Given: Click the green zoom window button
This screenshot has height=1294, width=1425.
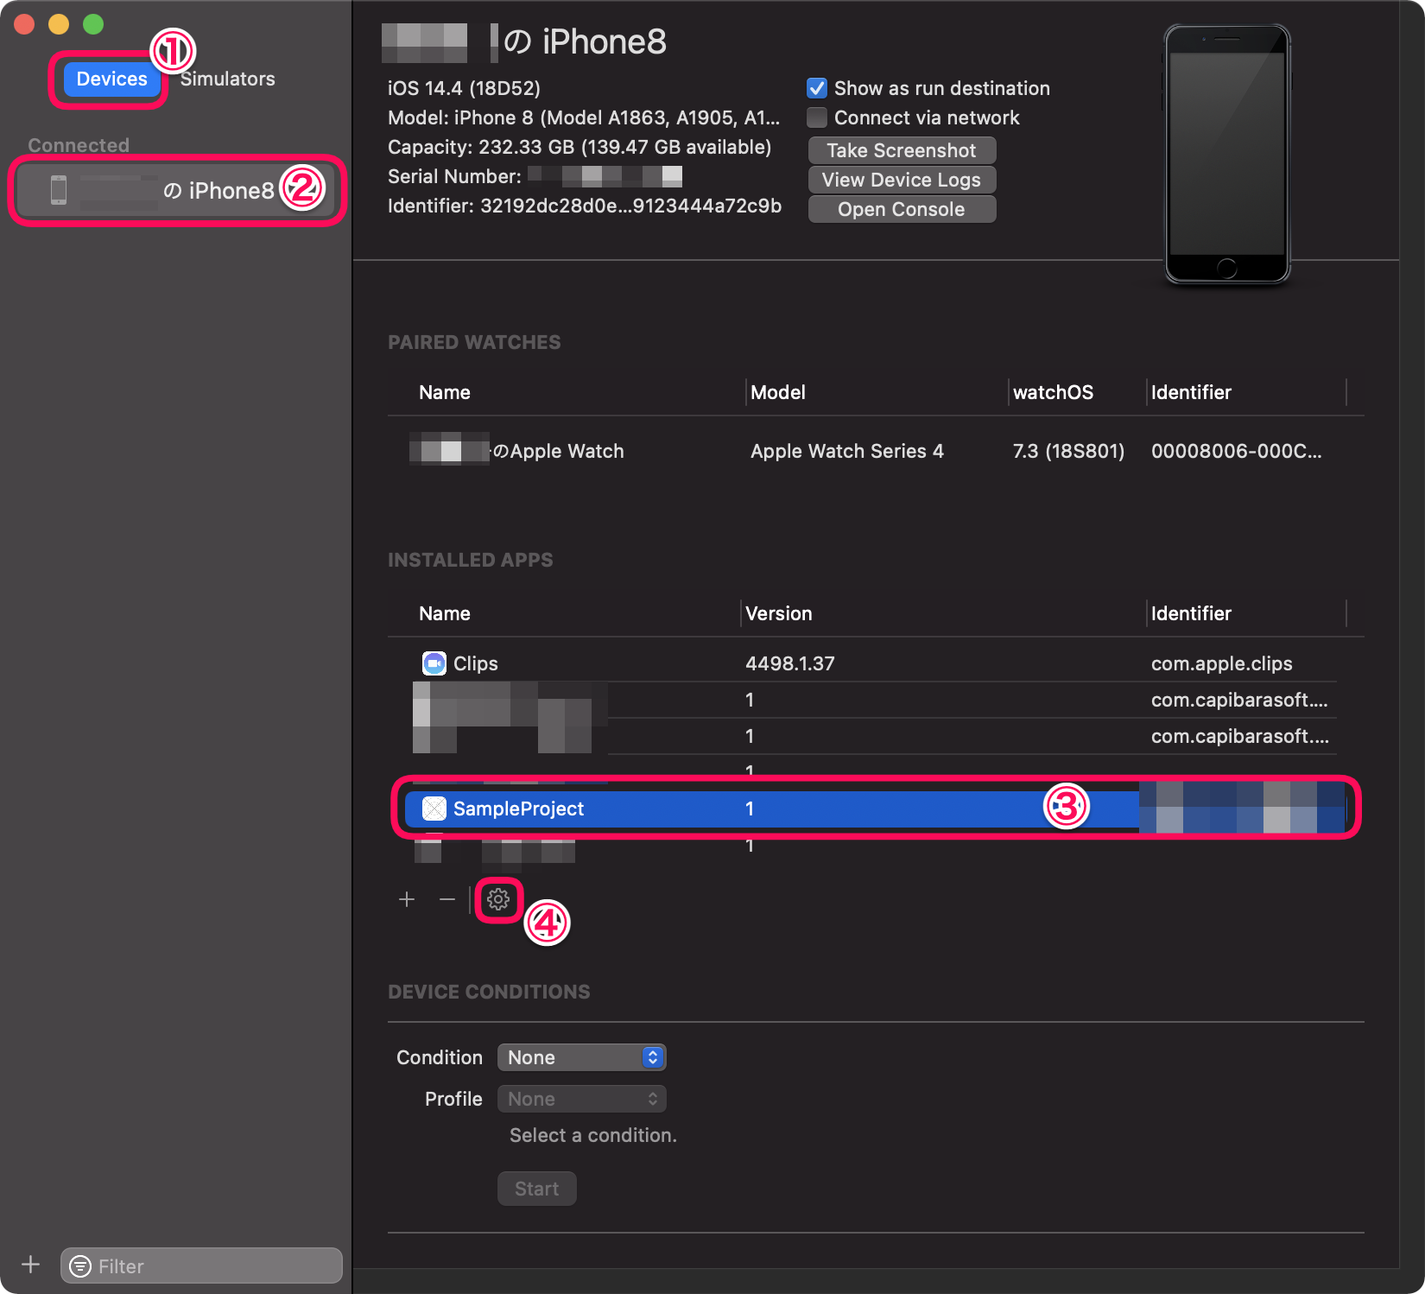Looking at the screenshot, I should click(x=93, y=24).
